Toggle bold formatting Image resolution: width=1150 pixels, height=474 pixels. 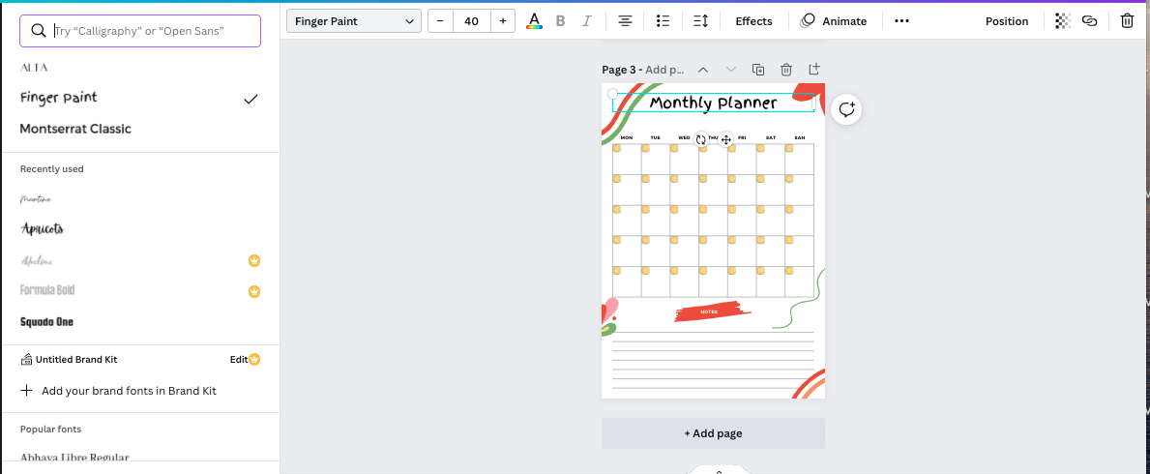click(560, 21)
